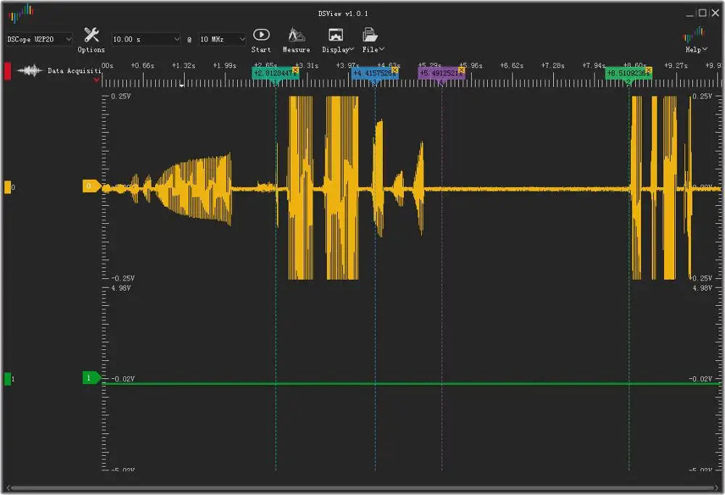Click the yellow channel 0 color swatch
The width and height of the screenshot is (725, 495).
(x=7, y=187)
